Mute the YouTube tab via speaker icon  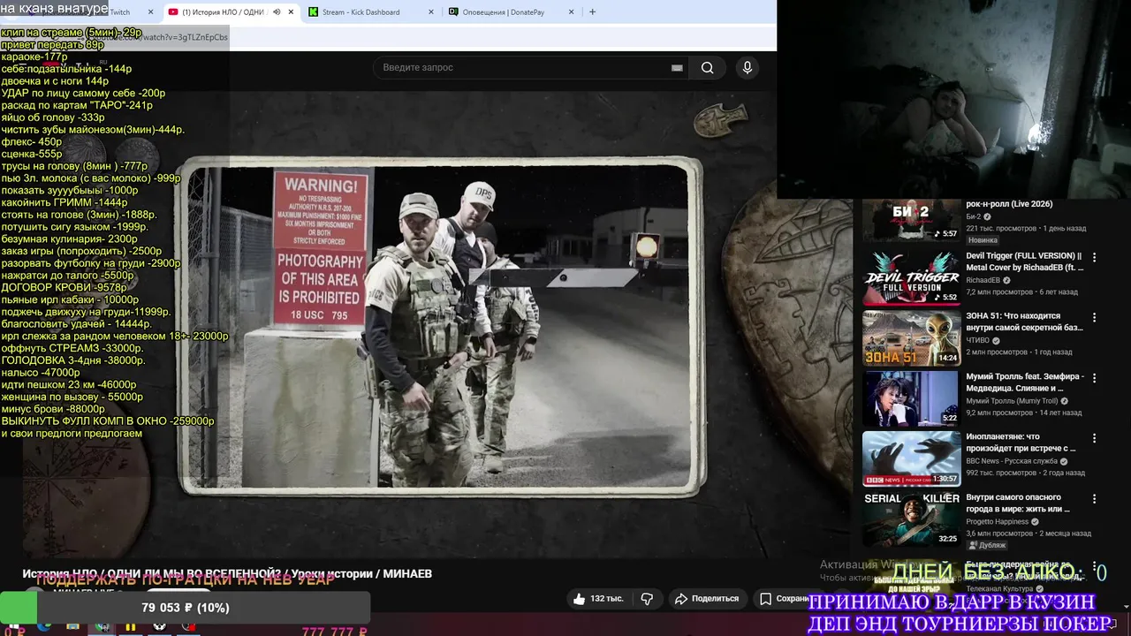[277, 12]
